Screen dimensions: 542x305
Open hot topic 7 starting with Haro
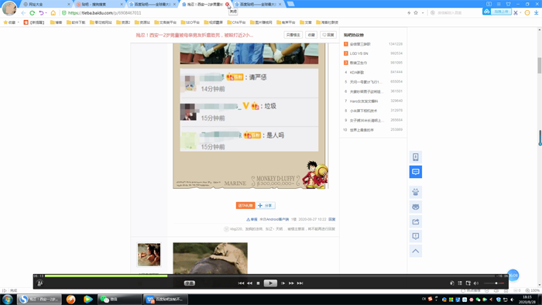pos(364,101)
